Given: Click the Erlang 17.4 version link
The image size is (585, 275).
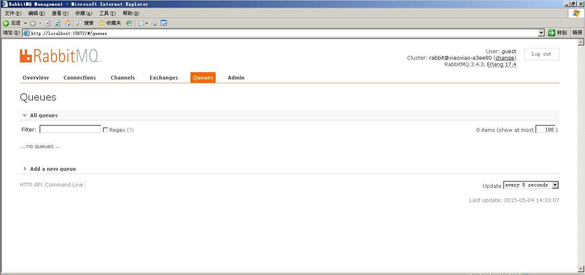Looking at the screenshot, I should click(502, 64).
